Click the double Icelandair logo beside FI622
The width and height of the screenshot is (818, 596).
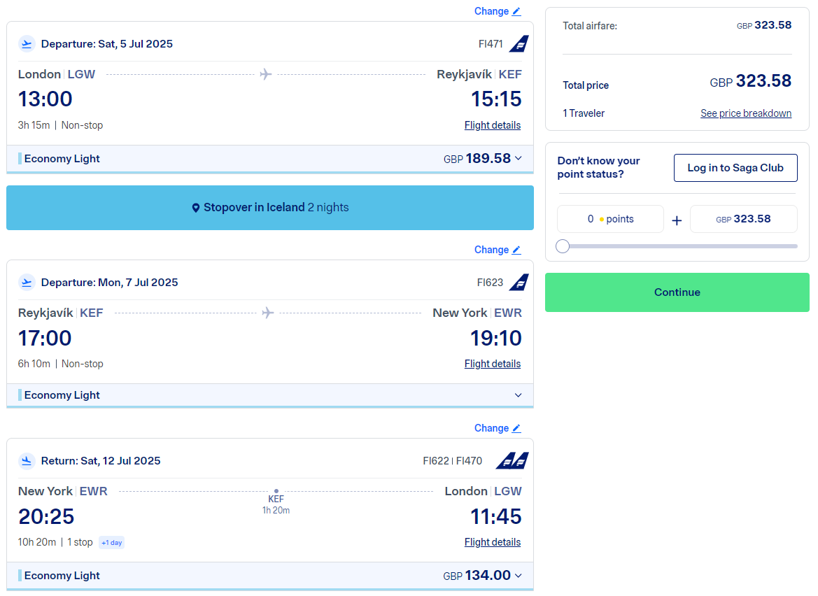tap(512, 461)
